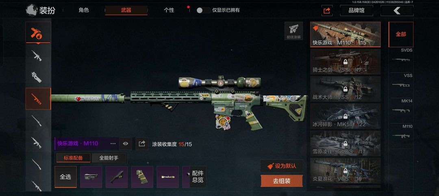Open the 前往涂装 paint icon
The height and width of the screenshot is (196, 439).
pos(293,31)
